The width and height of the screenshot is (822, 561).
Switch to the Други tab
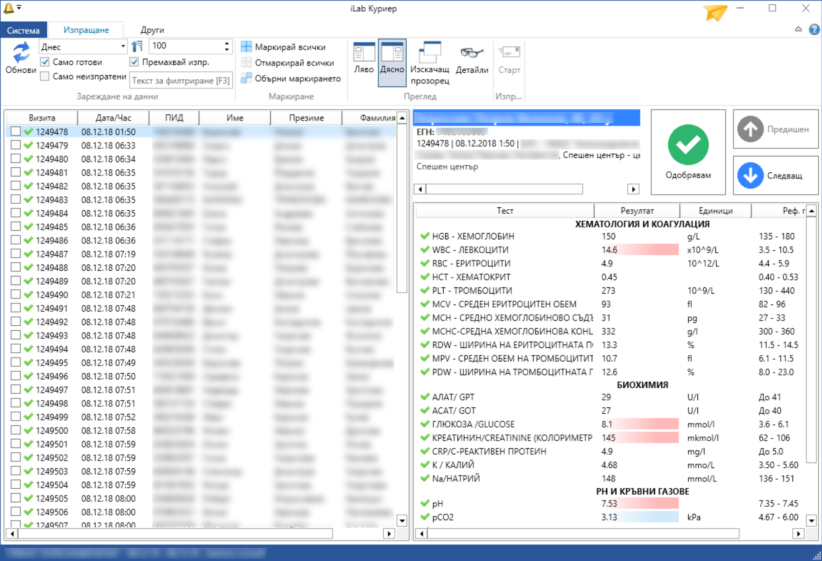click(152, 30)
